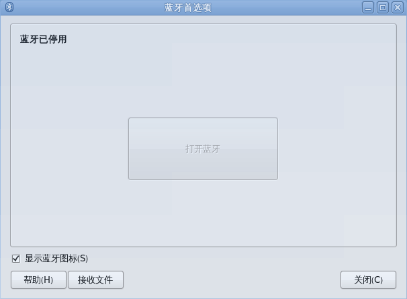Minimize the 蓝牙首选项 window
Image resolution: width=407 pixels, height=299 pixels.
[368, 7]
